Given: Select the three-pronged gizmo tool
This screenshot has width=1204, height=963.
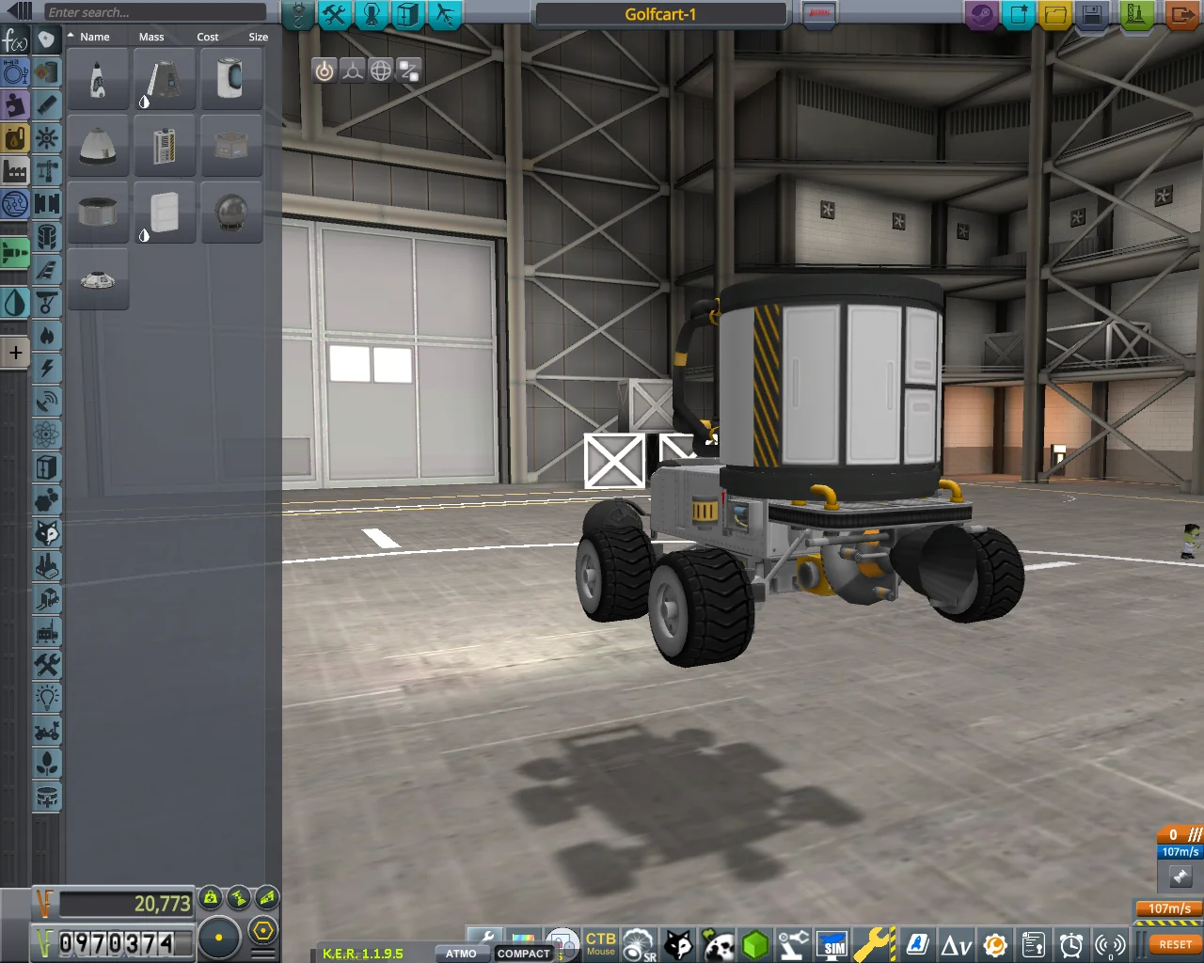Looking at the screenshot, I should click(x=352, y=71).
